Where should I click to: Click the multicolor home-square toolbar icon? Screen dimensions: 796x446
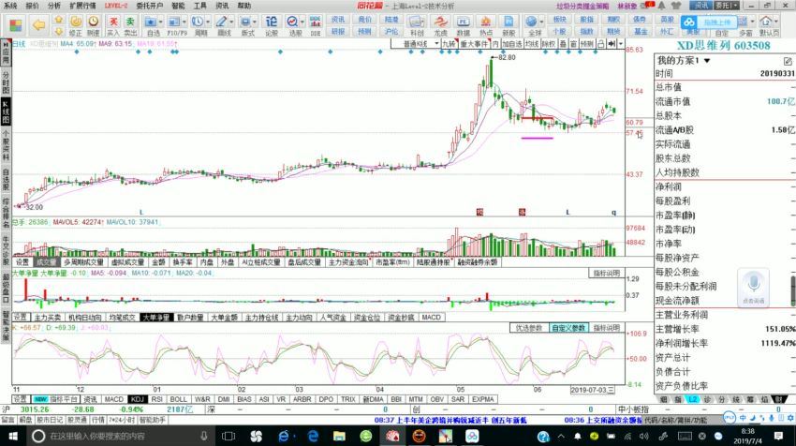(x=16, y=25)
